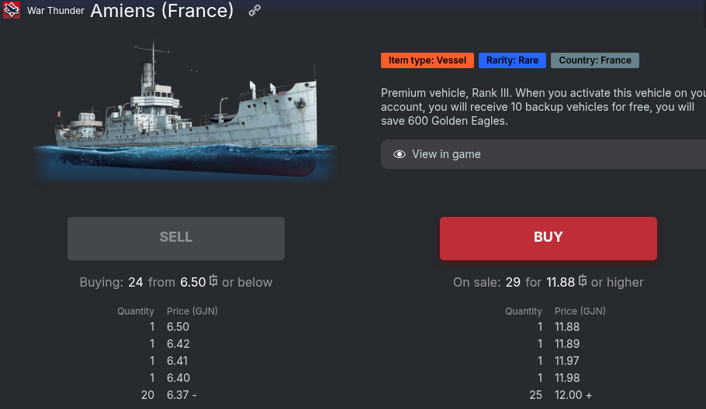This screenshot has width=706, height=409.
Task: Select the 11.98 sell order price
Action: click(x=567, y=378)
